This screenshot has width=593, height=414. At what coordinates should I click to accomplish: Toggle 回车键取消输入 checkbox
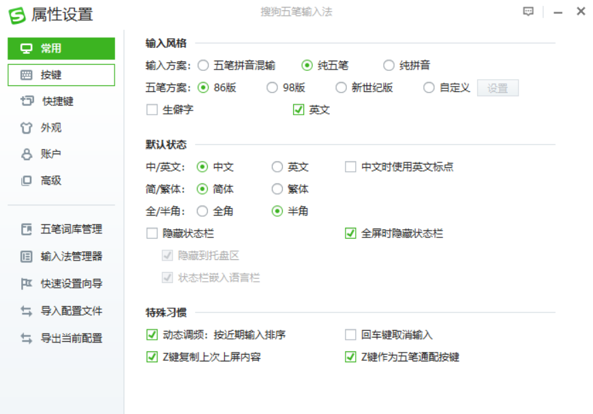(350, 334)
